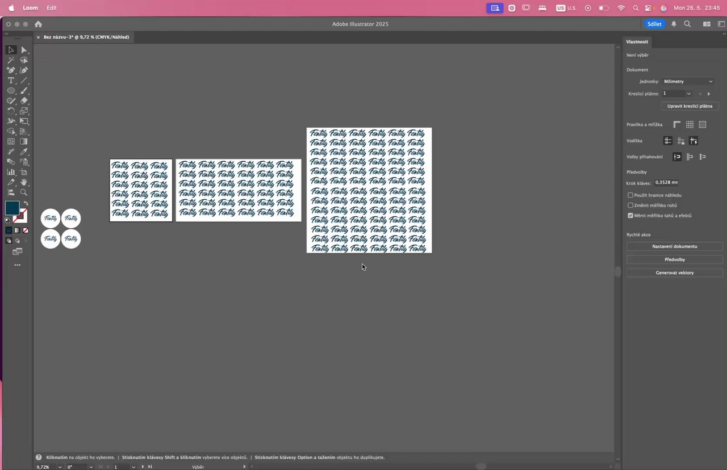The height and width of the screenshot is (470, 727).
Task: Select the Hand tool
Action: tap(24, 182)
